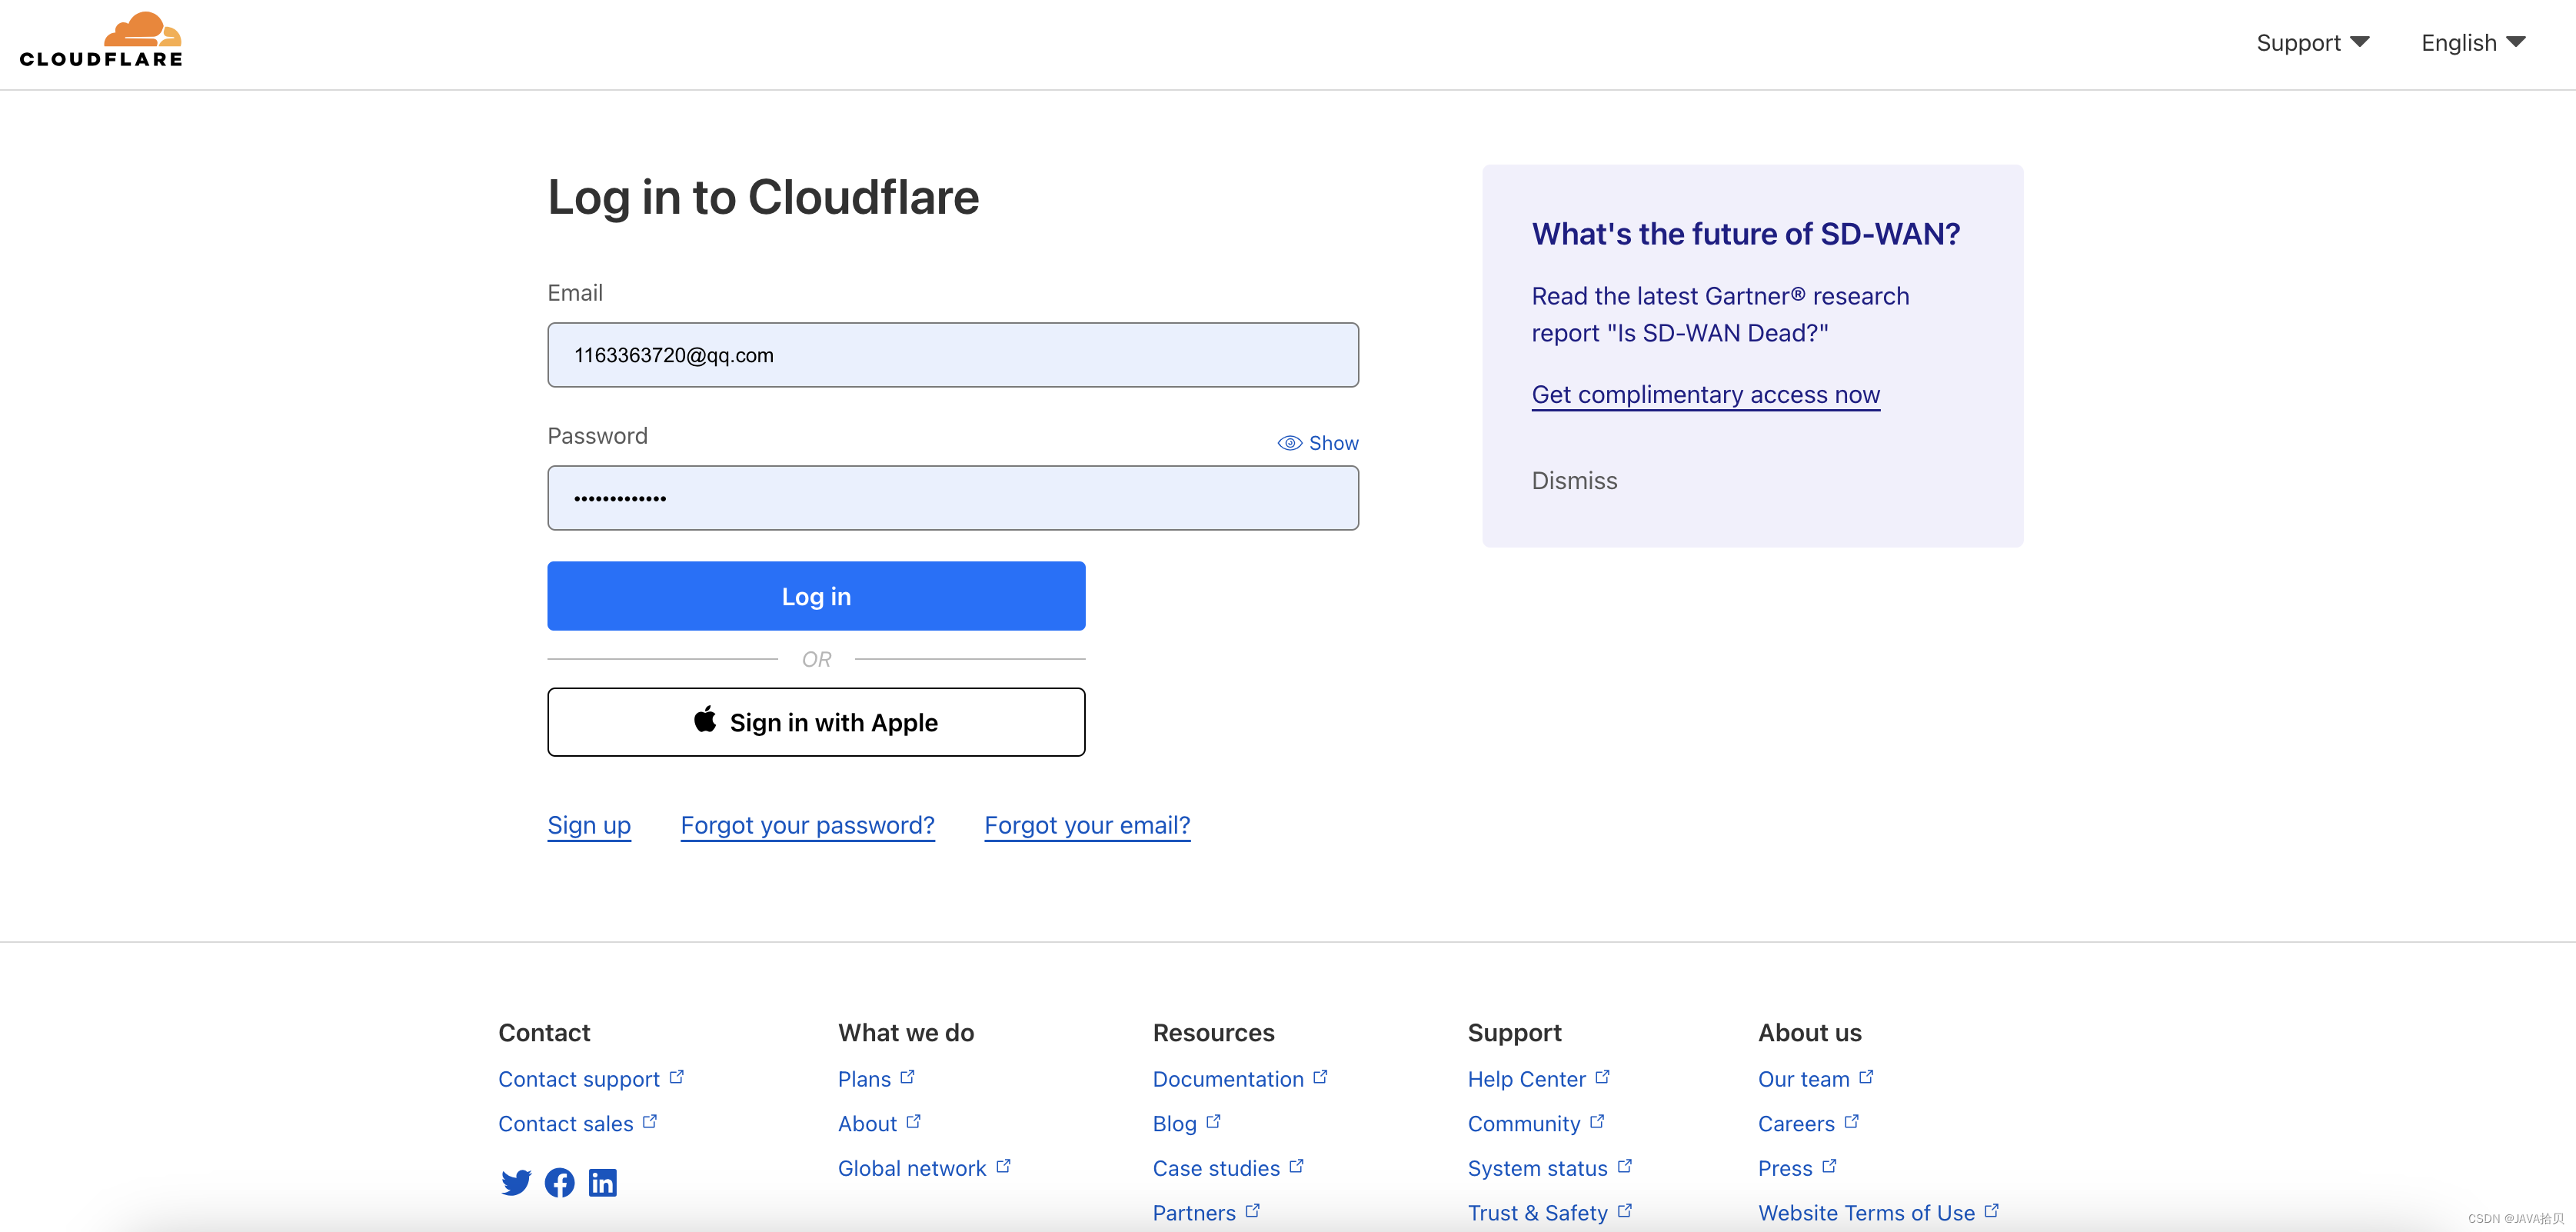Open Documentation footer link
Screen dimensions: 2576x1232
1240,1079
